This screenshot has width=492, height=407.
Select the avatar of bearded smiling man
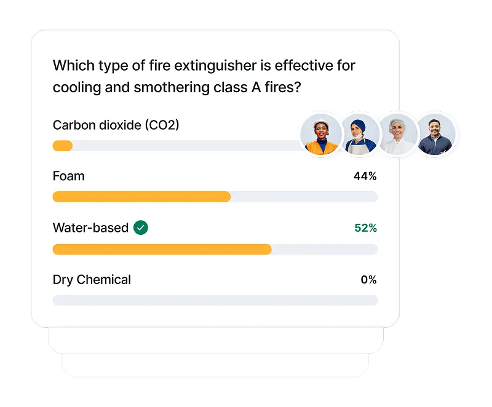point(436,135)
